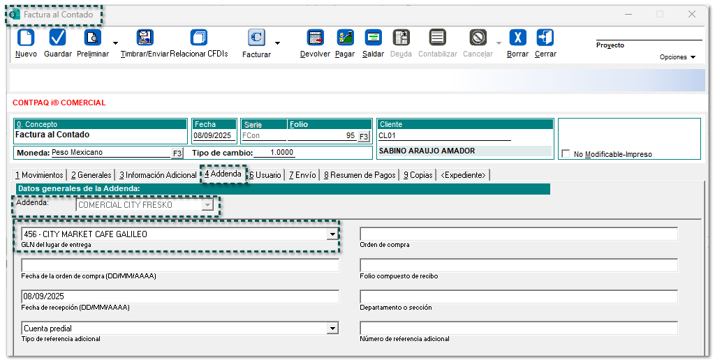Delete document with Borrar icon
715x362 pixels.
click(x=517, y=38)
